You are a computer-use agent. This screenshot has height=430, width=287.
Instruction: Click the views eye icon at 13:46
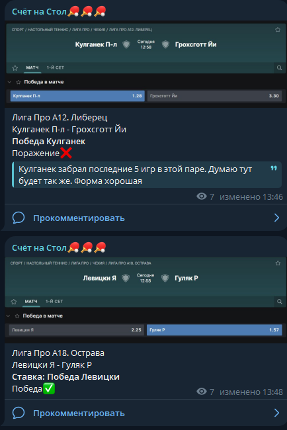pyautogui.click(x=202, y=196)
